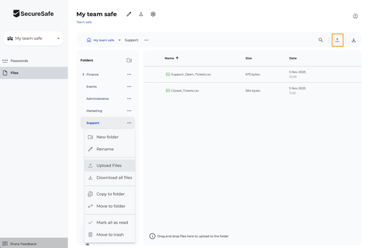The height and width of the screenshot is (248, 372).
Task: Select Rename in the context menu
Action: coord(105,149)
